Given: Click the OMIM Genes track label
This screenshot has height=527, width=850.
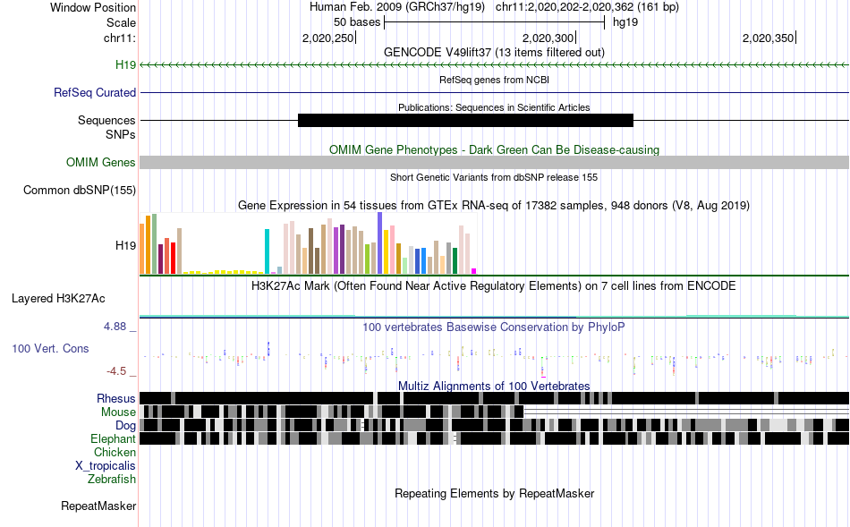Looking at the screenshot, I should 101,162.
